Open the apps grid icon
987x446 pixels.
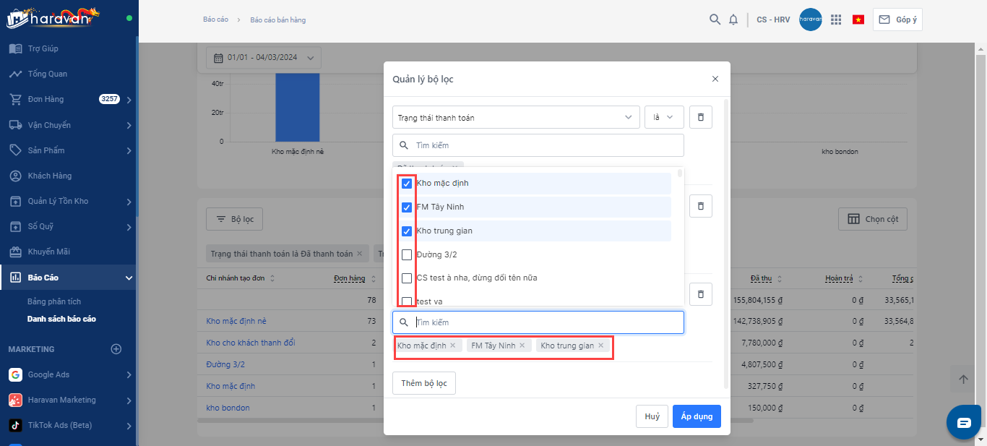point(836,20)
